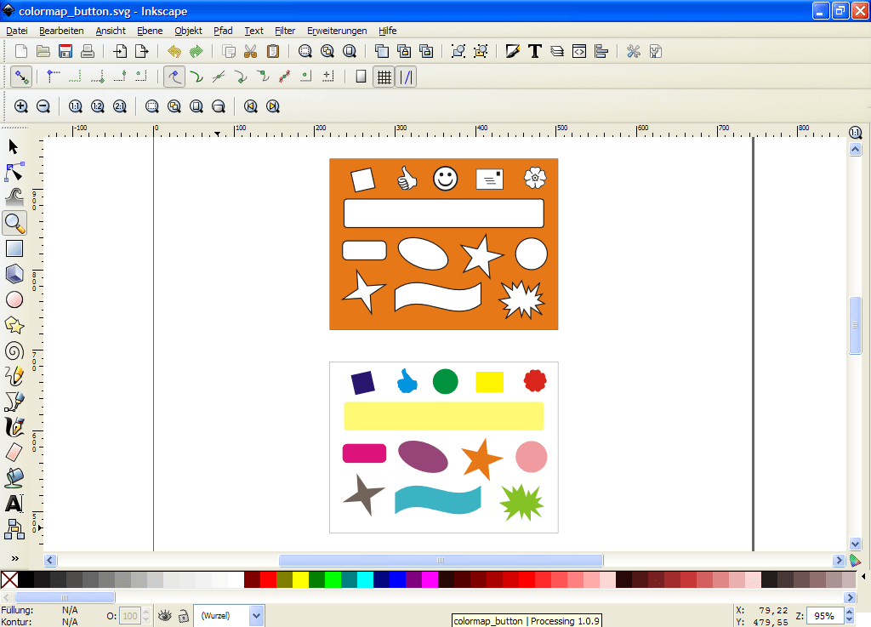The height and width of the screenshot is (627, 871).
Task: Click the Zoom 2:1 icon
Action: coord(119,106)
